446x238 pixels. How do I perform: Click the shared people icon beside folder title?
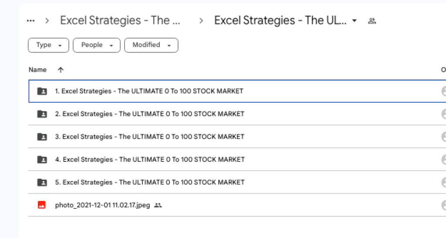(x=372, y=21)
